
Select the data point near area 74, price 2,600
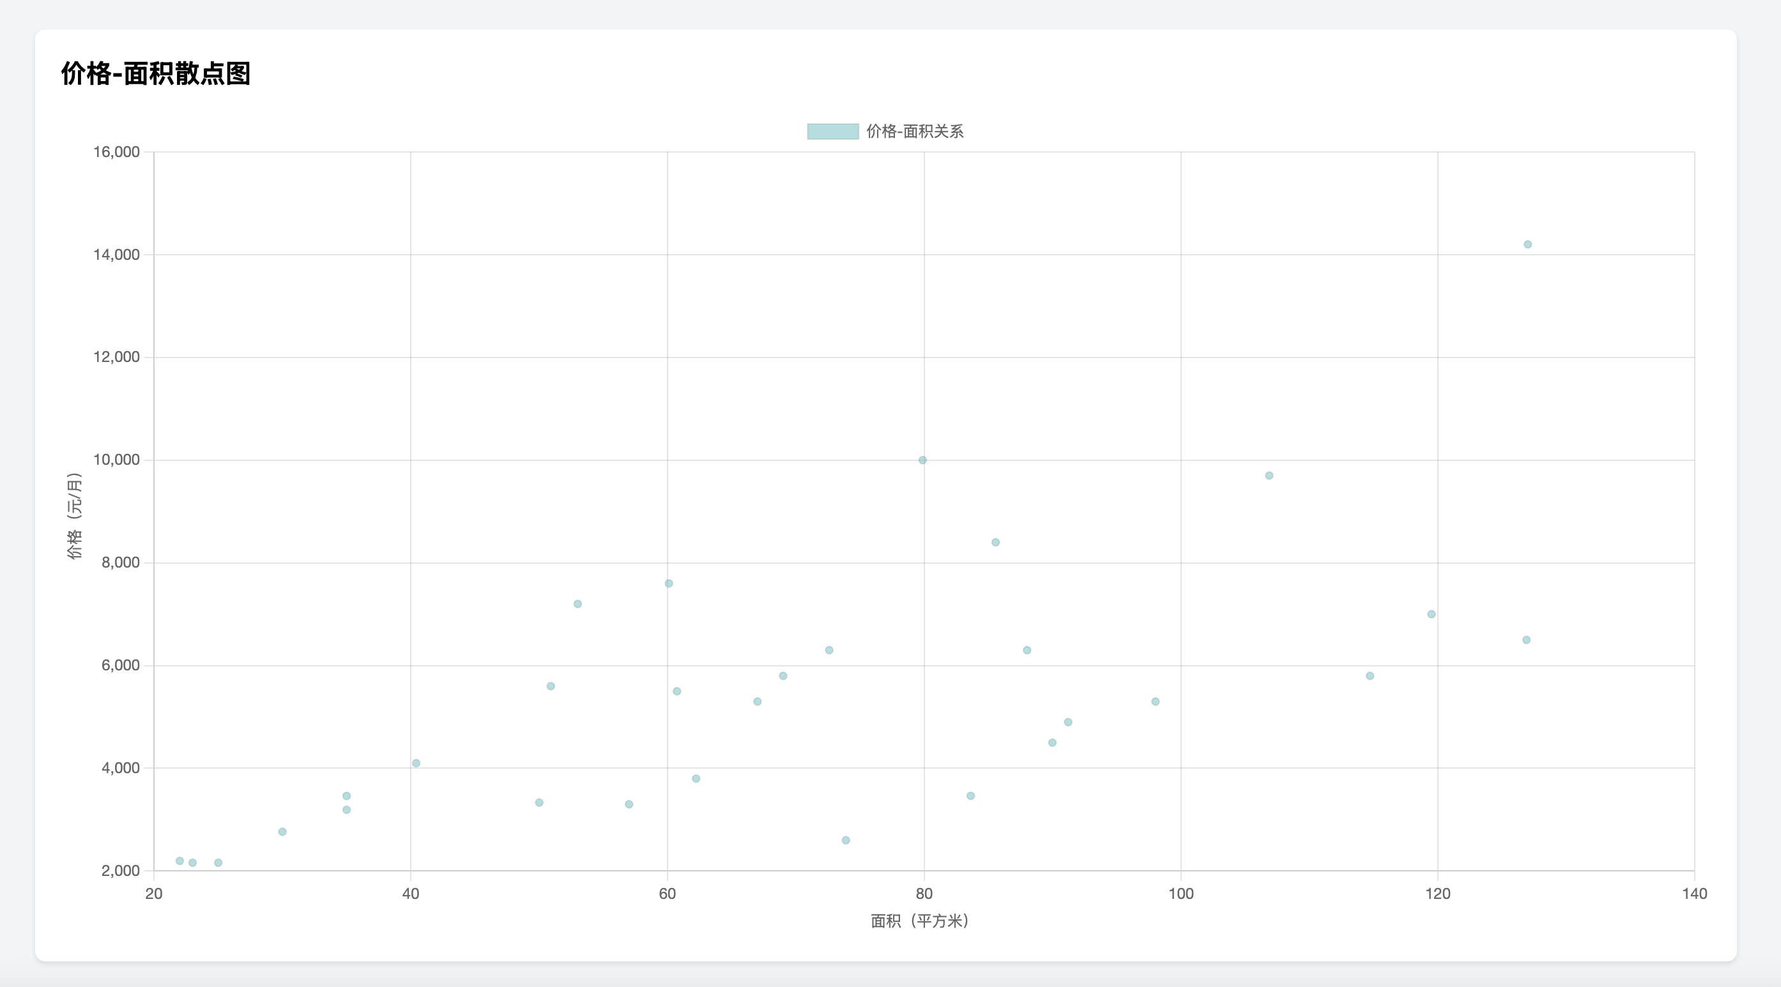pos(846,840)
